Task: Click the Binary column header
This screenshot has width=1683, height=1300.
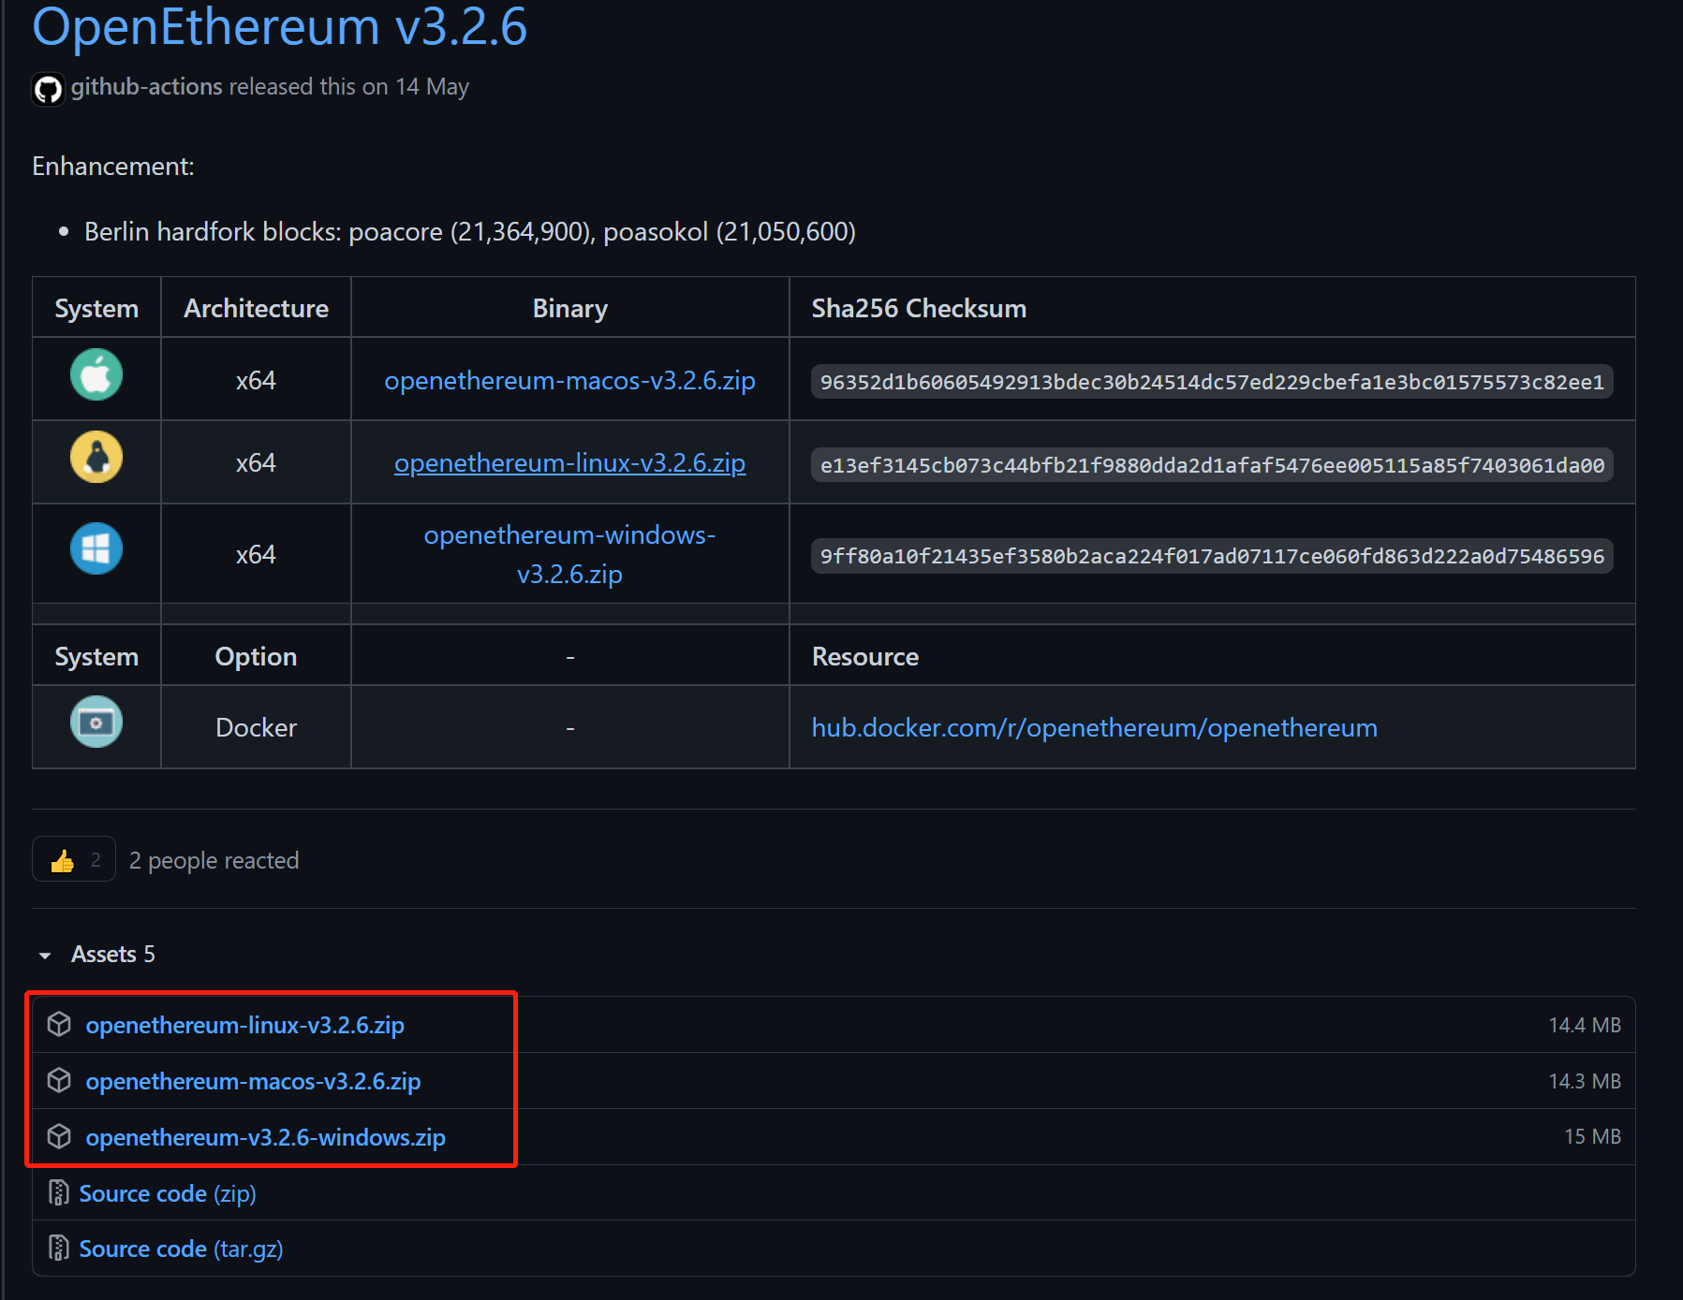Action: (569, 308)
